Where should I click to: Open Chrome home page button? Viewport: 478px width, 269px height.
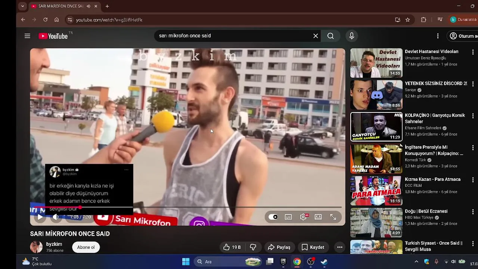56,20
